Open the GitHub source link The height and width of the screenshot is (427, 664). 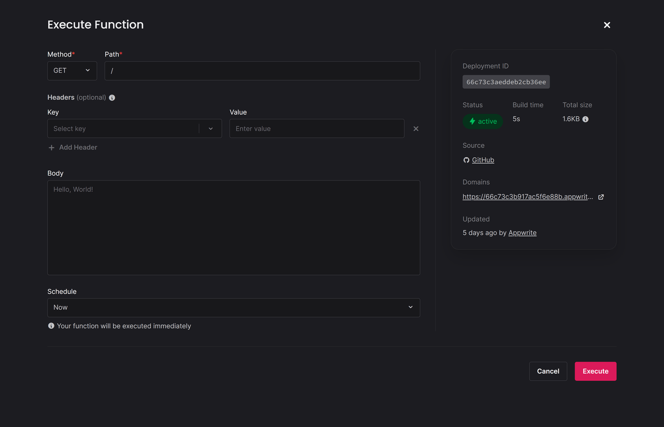[483, 160]
